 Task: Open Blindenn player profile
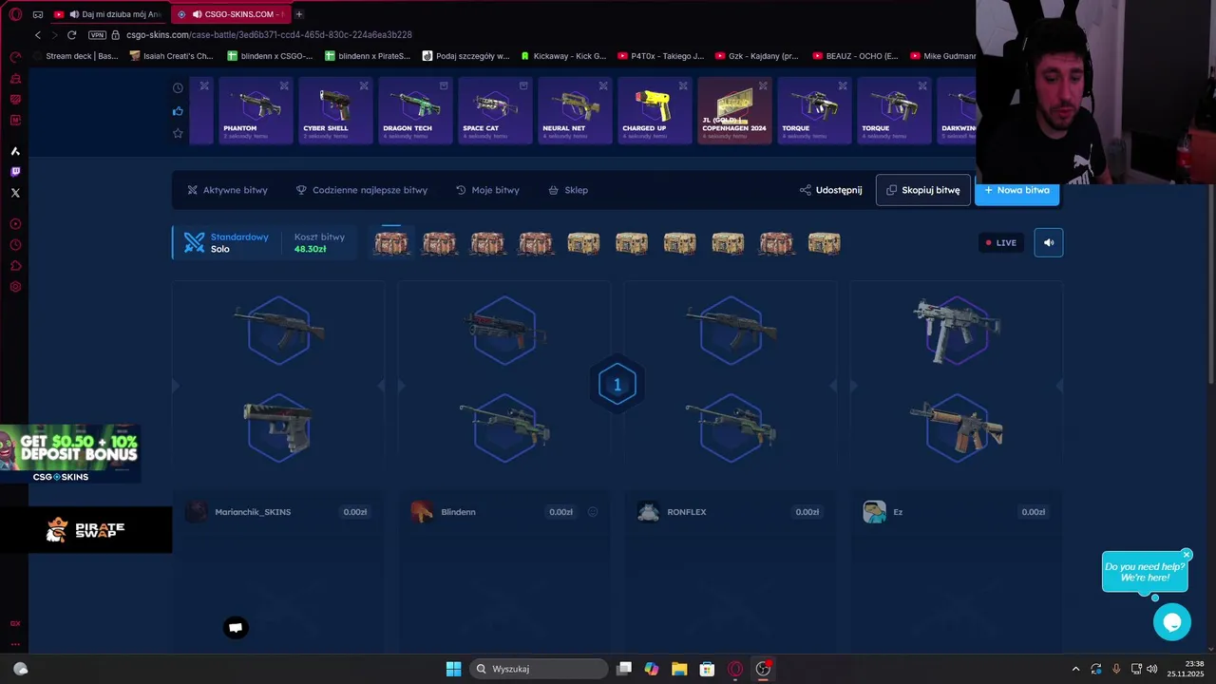click(x=444, y=512)
